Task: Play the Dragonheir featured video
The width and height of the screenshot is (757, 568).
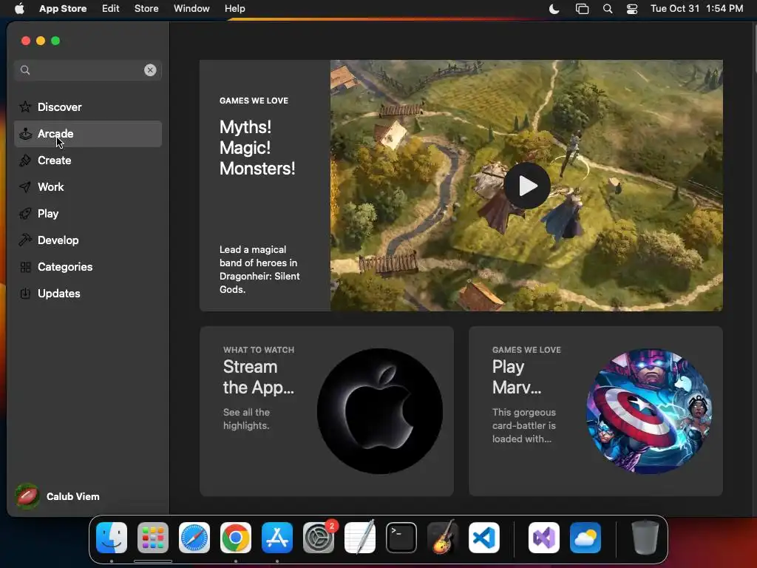Action: click(526, 186)
